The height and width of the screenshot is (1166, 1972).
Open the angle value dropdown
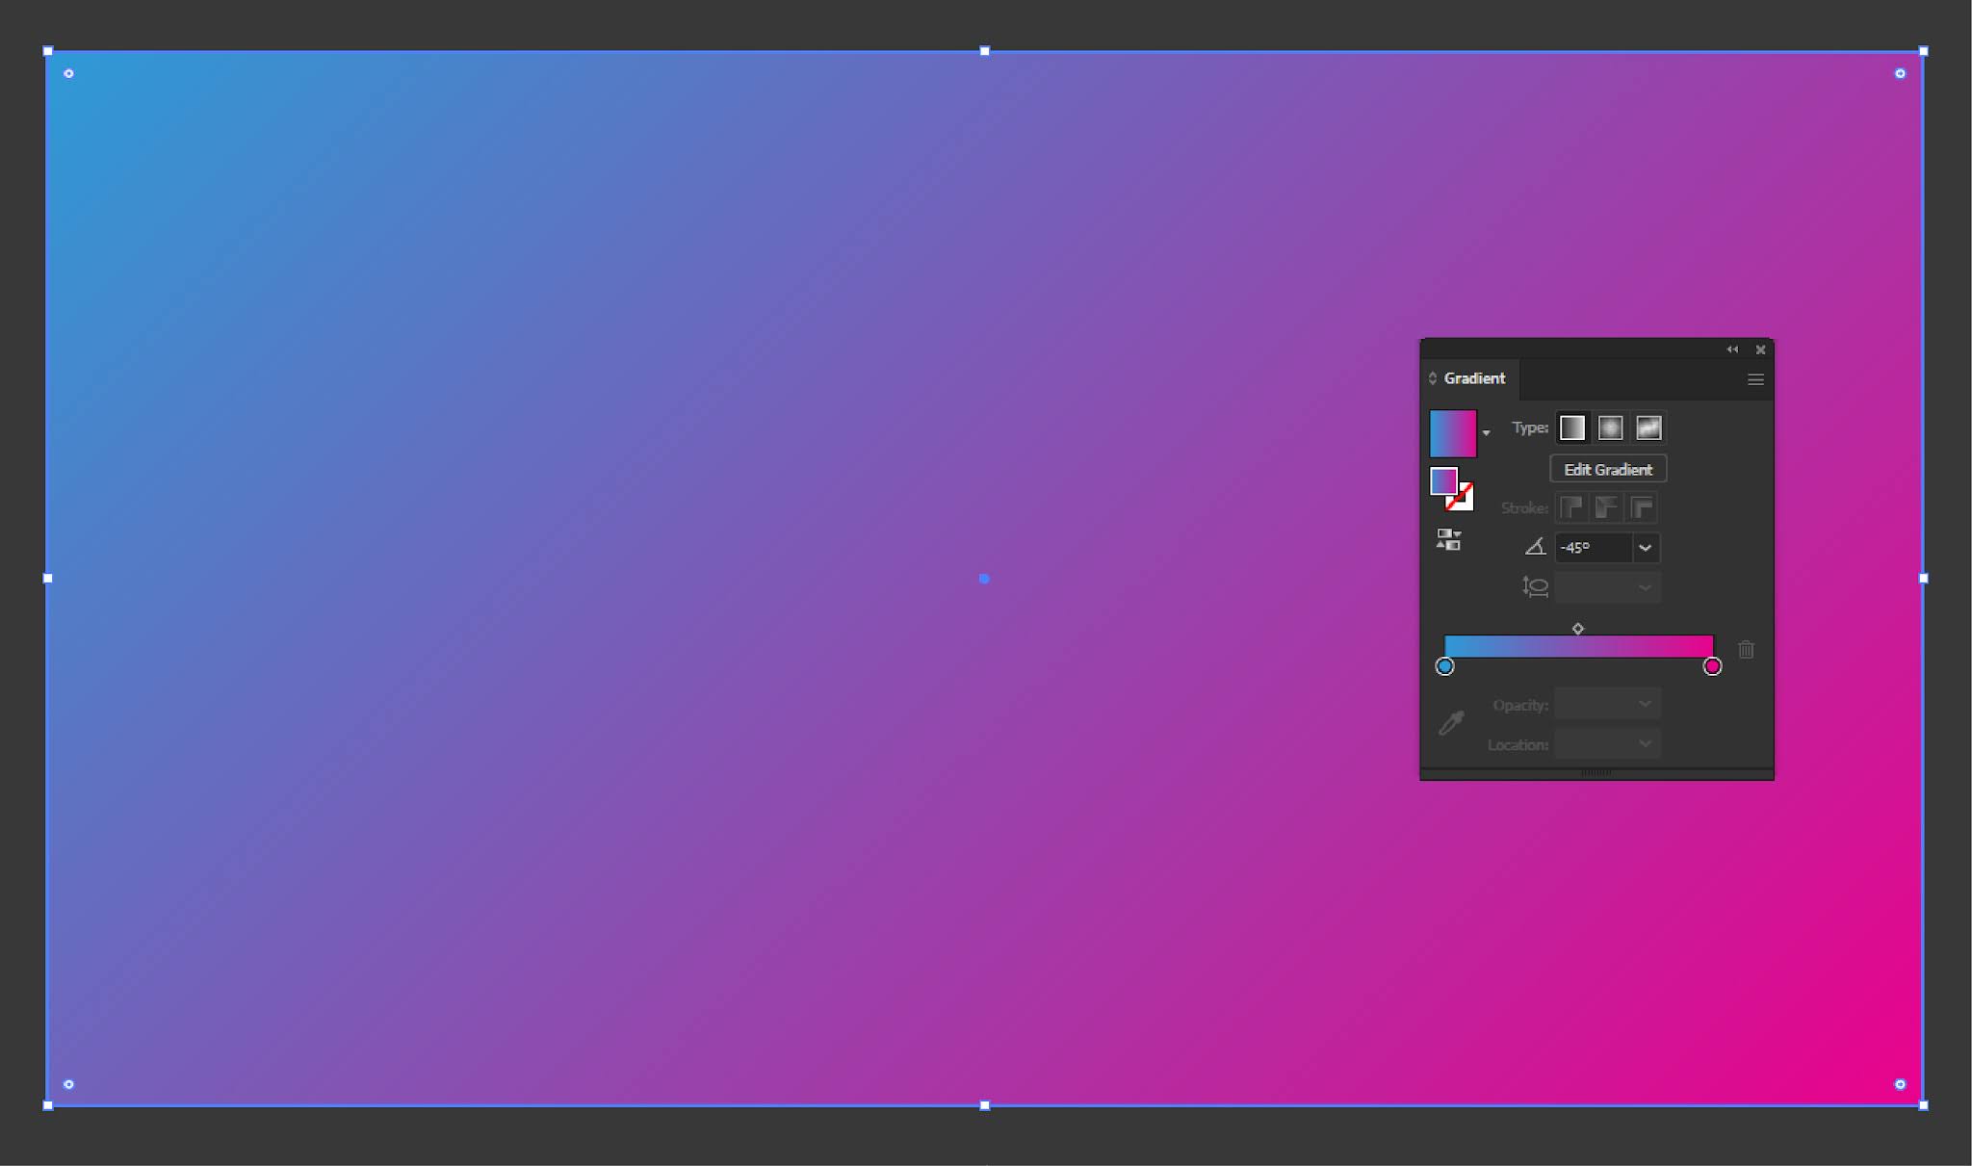pyautogui.click(x=1645, y=547)
